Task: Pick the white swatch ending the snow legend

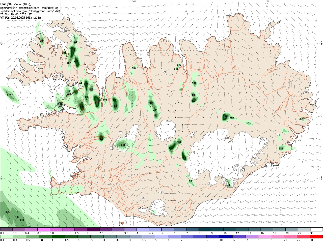Action: pyautogui.click(x=316, y=230)
